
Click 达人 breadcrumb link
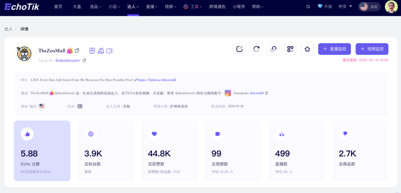pos(9,29)
